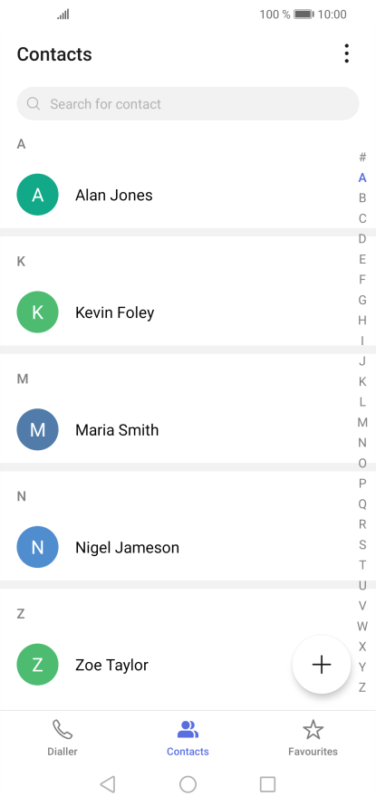
Task: Jump to letter S in alphabet index
Action: coord(362,545)
